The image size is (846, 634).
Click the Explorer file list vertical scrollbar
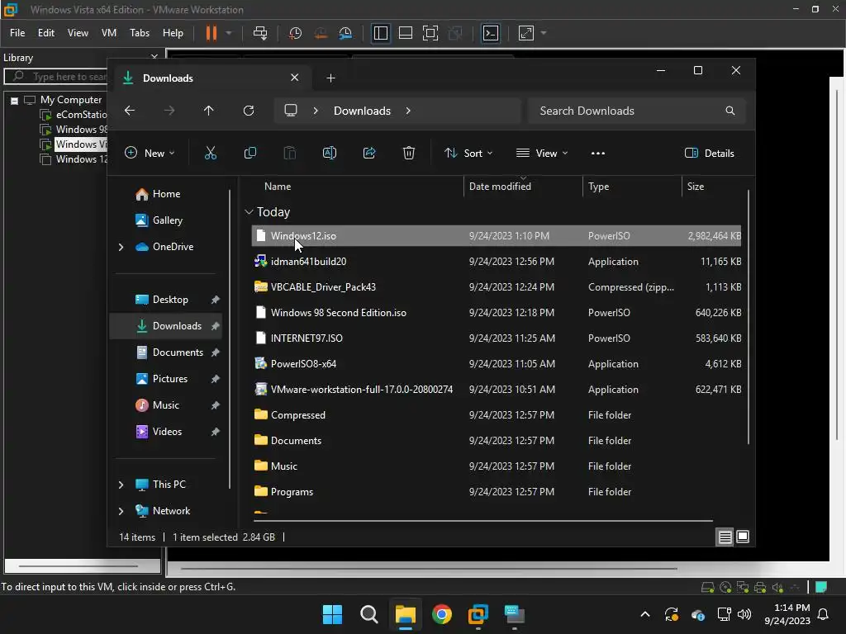point(749,317)
